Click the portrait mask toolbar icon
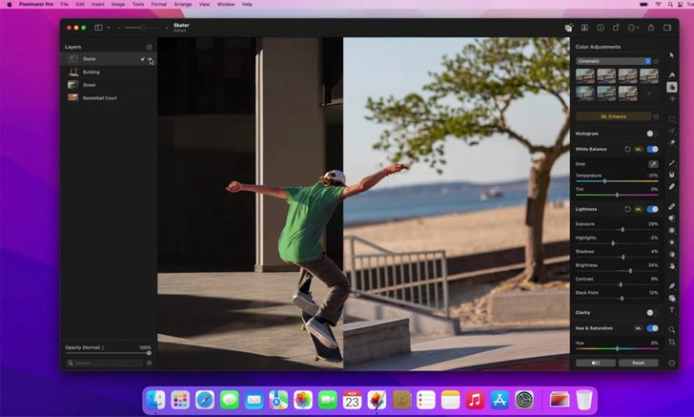This screenshot has width=694, height=417. click(x=584, y=28)
